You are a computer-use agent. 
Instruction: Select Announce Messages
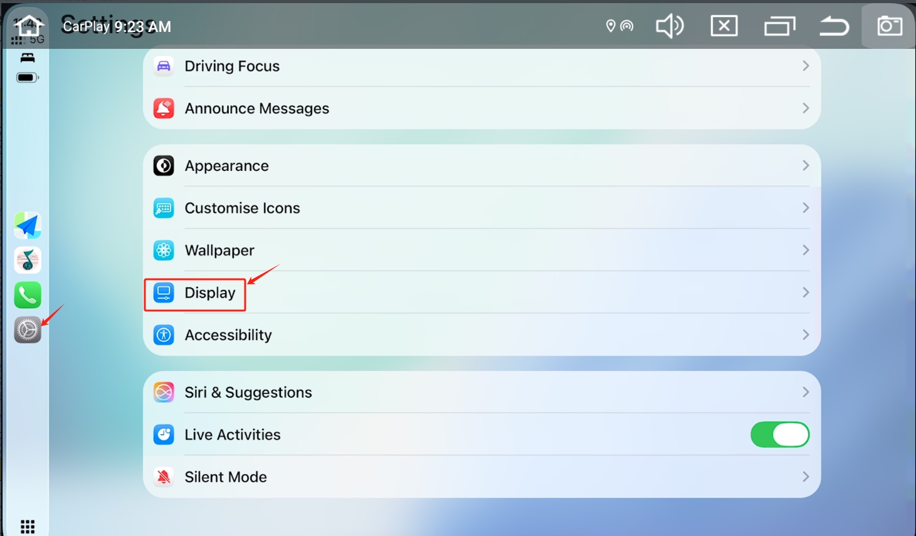coord(482,108)
